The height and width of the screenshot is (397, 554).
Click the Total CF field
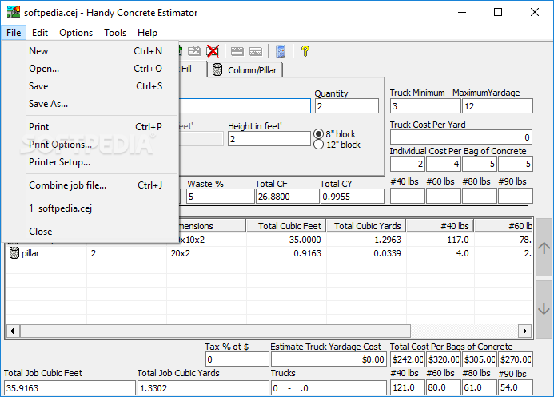pos(287,197)
